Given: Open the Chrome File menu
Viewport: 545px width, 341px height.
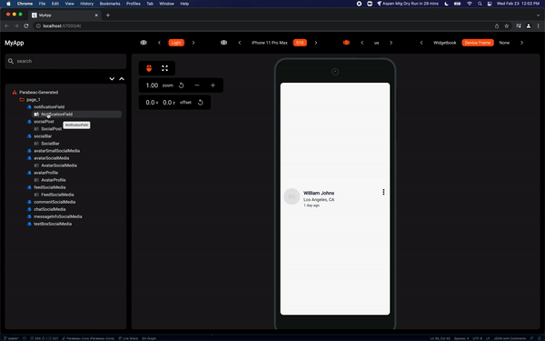Looking at the screenshot, I should tap(42, 4).
